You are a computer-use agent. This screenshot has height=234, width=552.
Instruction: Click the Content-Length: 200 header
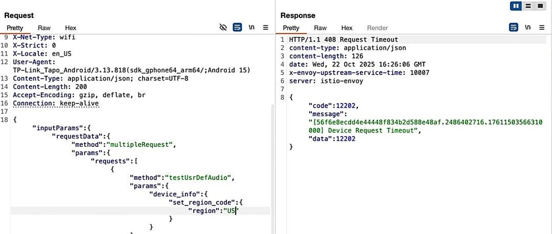(50, 87)
